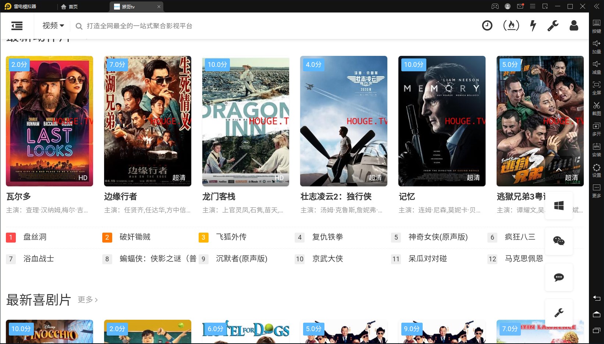604x344 pixels.
Task: Open the 龙门客栈 Dragon Inn poster
Action: click(x=246, y=121)
